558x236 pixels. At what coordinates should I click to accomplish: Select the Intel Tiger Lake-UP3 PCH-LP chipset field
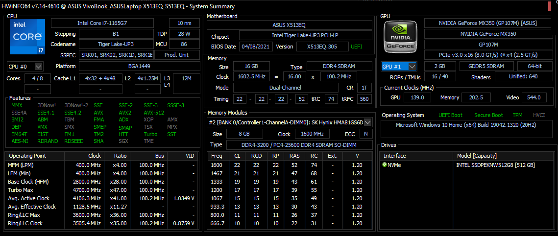coord(305,36)
